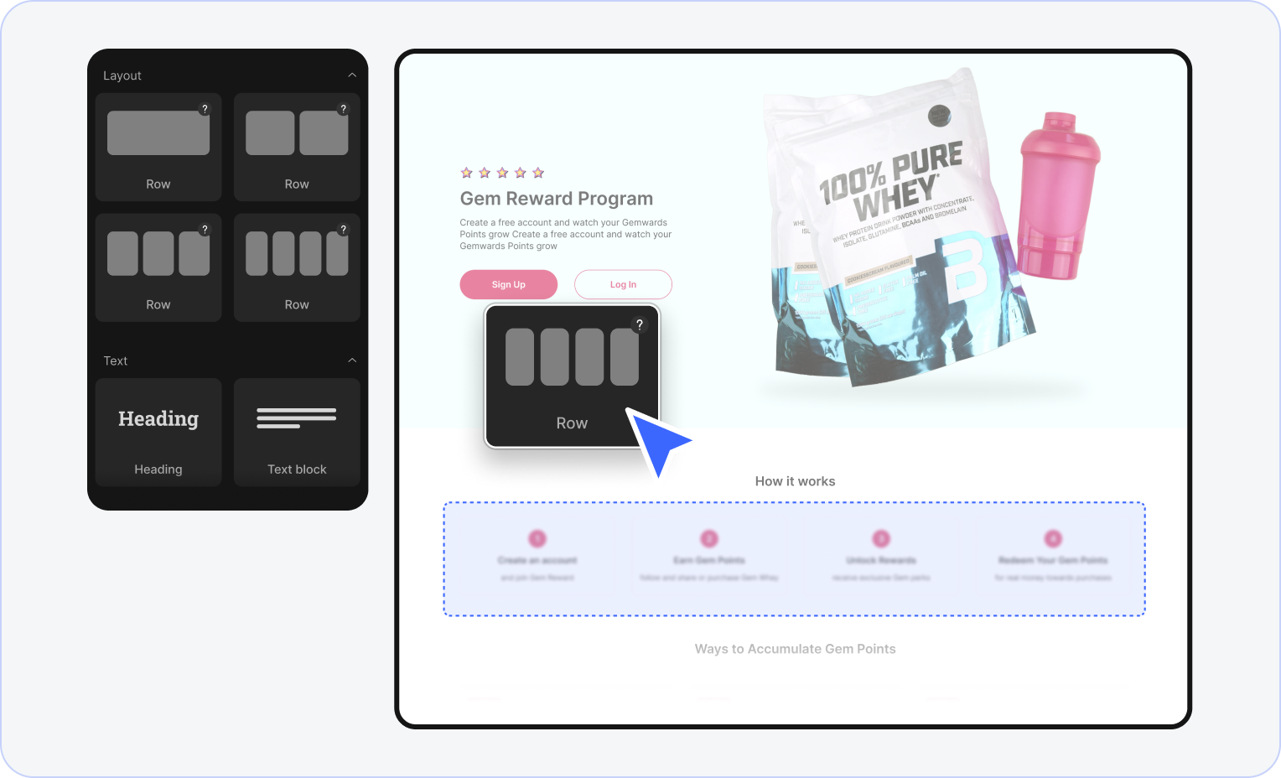Select the dashed How it works row

coord(794,559)
